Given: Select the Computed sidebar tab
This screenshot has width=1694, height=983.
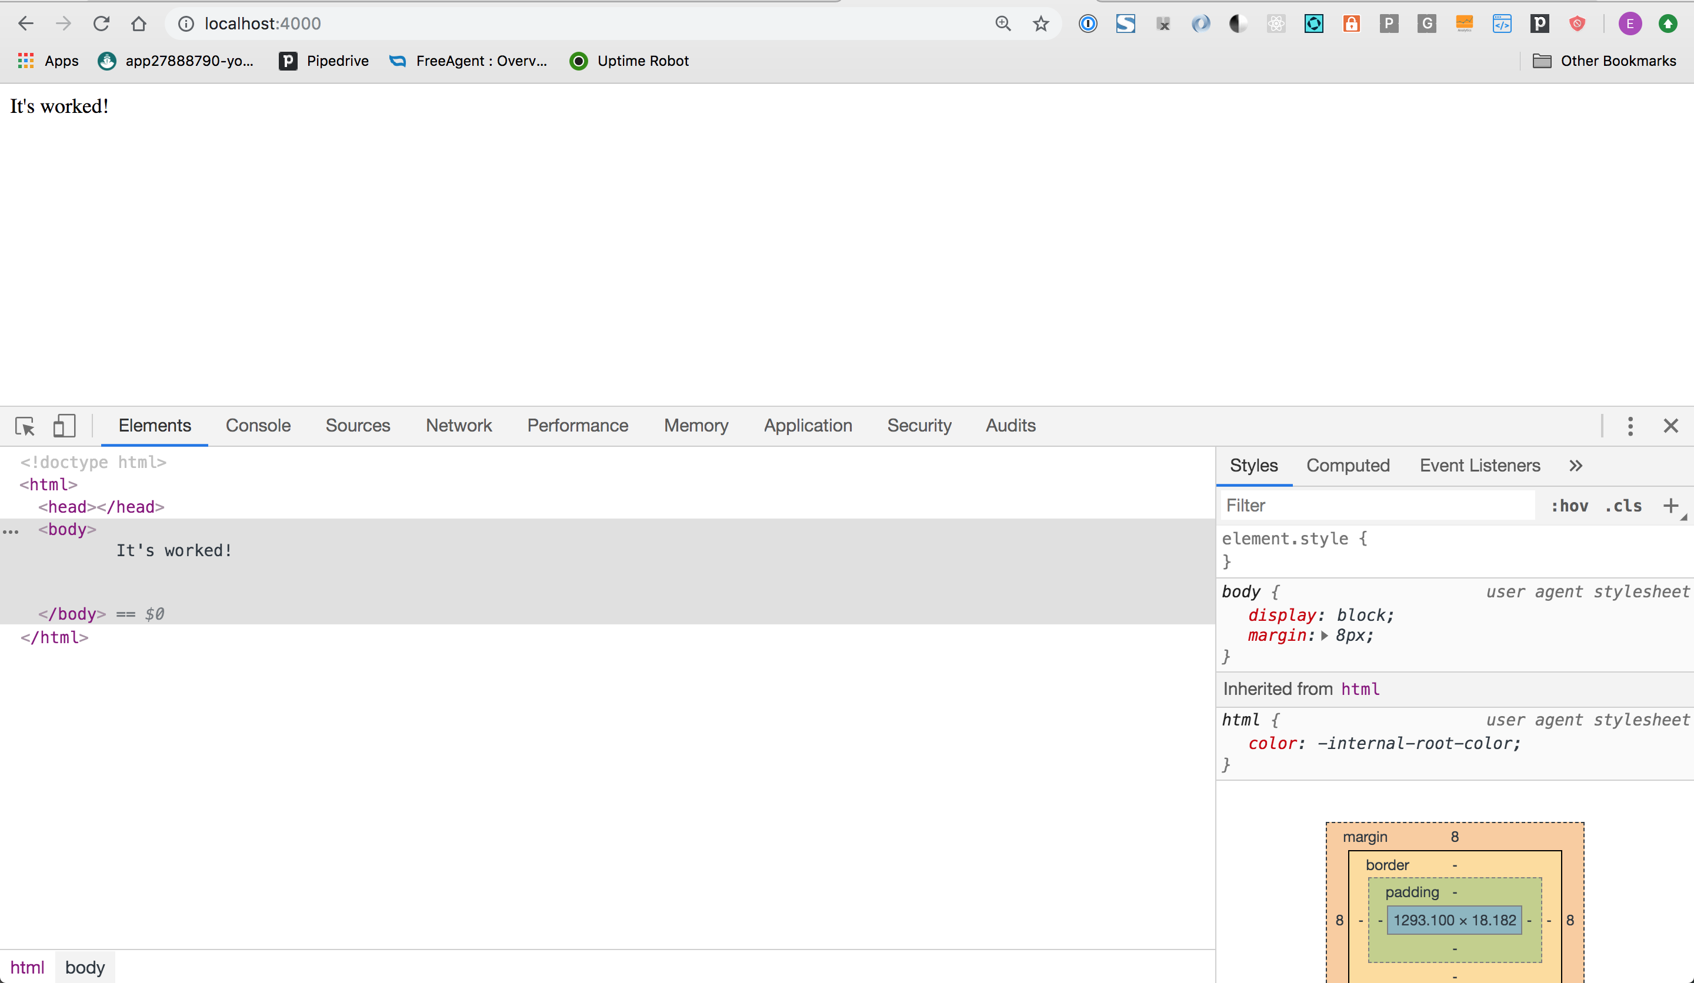Looking at the screenshot, I should pyautogui.click(x=1348, y=466).
